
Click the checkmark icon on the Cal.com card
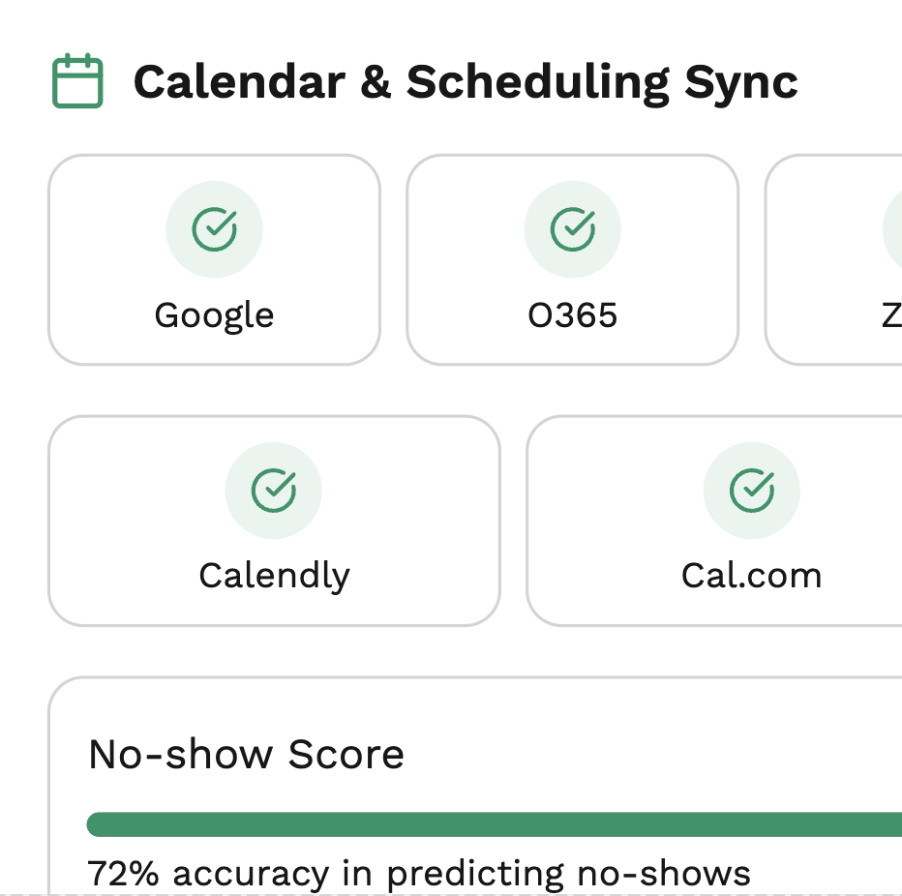click(752, 490)
